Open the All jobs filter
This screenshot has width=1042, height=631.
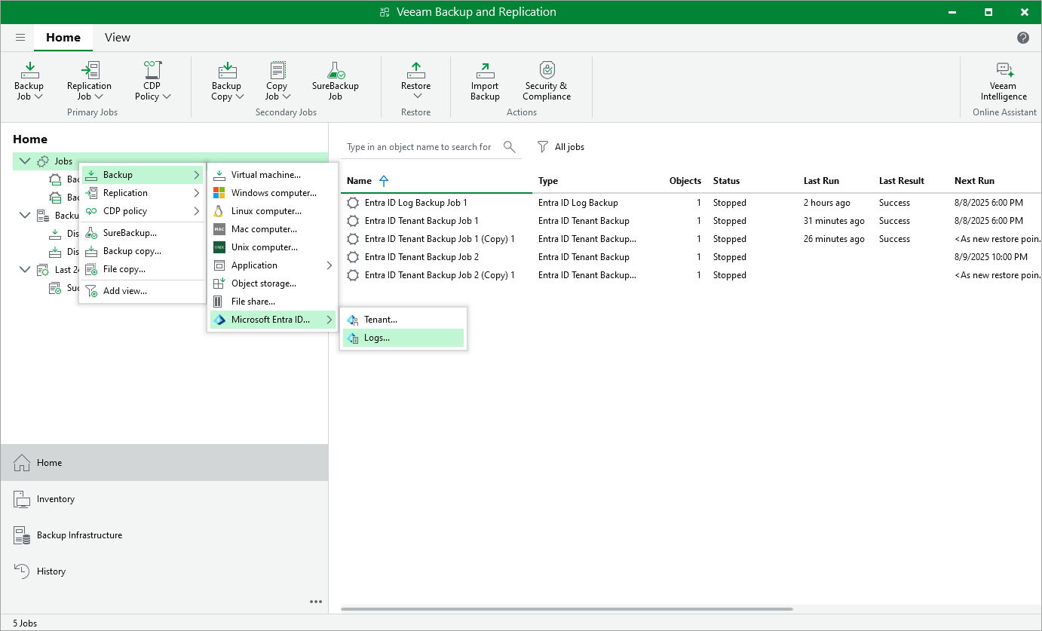click(x=561, y=147)
